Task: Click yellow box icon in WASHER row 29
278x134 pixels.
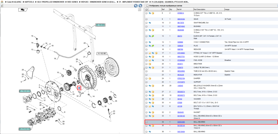Action: 153,99
